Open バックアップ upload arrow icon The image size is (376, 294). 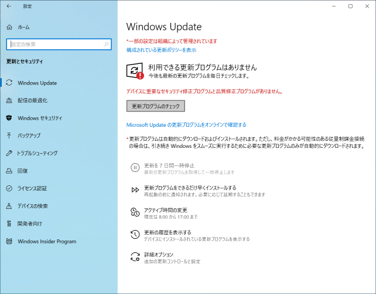point(9,136)
